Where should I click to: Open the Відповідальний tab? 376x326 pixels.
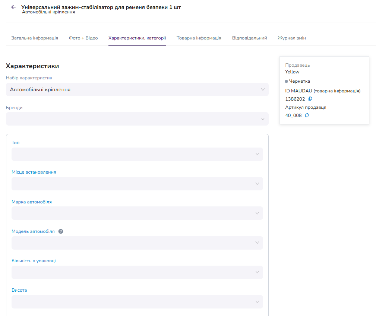(249, 38)
